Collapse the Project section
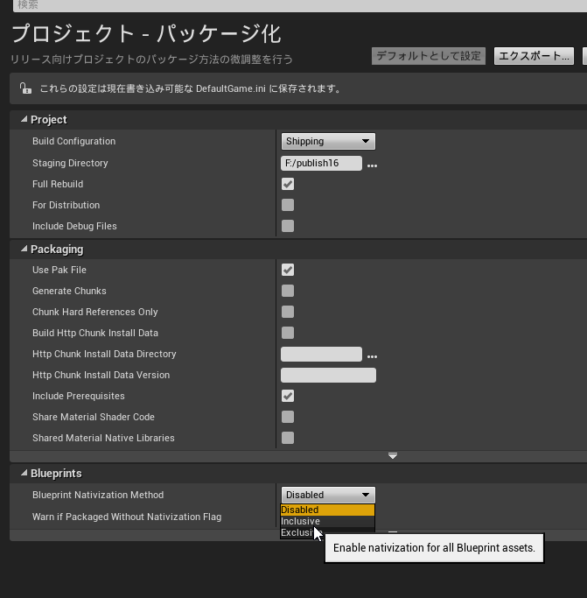The height and width of the screenshot is (598, 587). (x=24, y=119)
